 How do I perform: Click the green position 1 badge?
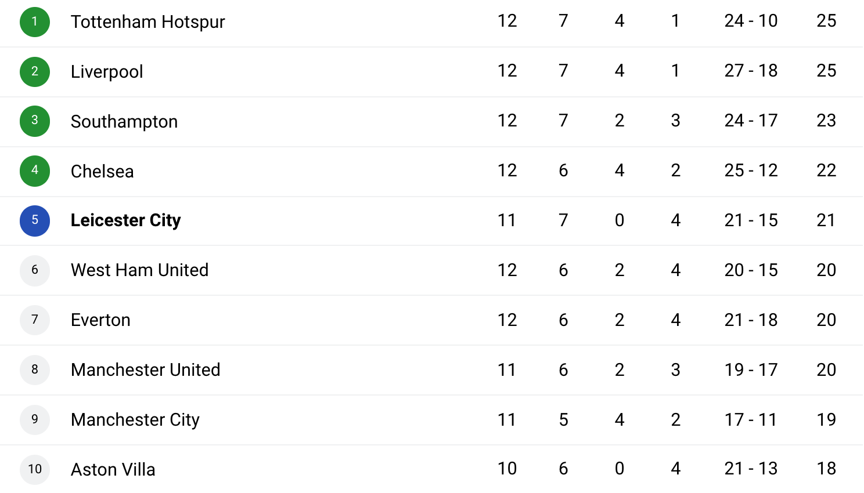tap(35, 21)
